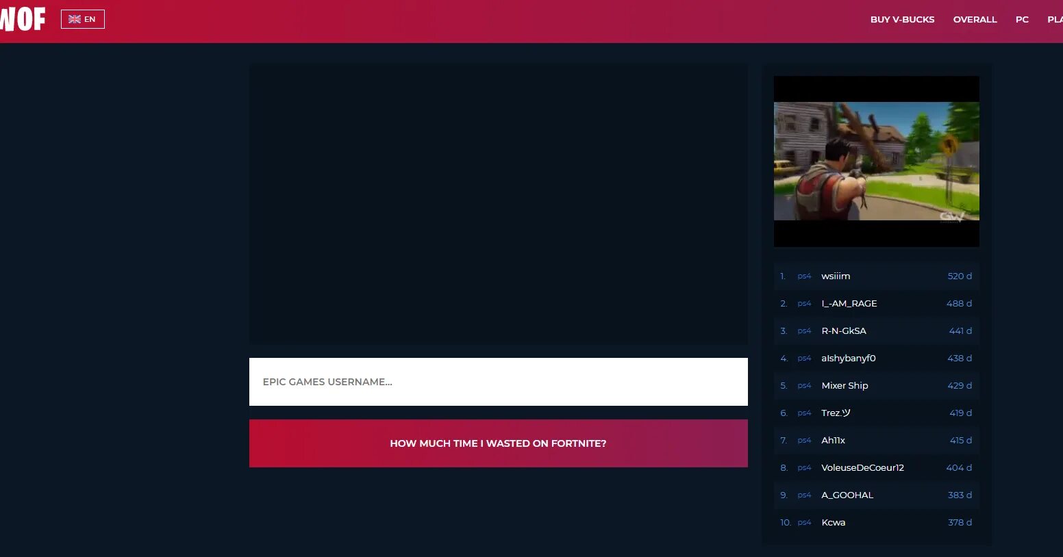
Task: Click the 520 d time value
Action: point(960,276)
